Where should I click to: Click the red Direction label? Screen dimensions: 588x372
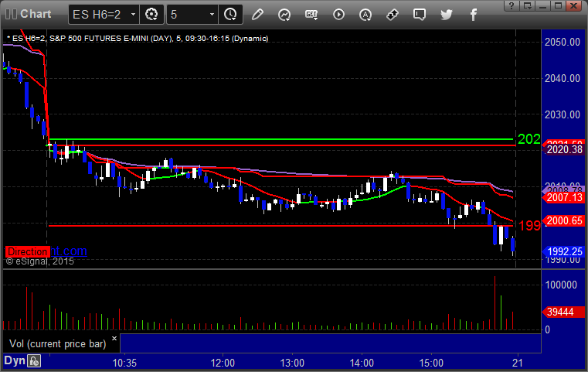(x=28, y=251)
